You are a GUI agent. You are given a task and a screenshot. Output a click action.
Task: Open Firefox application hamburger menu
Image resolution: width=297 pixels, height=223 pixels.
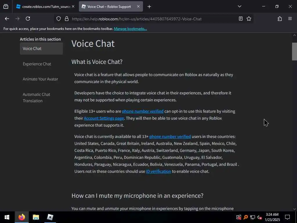[x=290, y=19]
